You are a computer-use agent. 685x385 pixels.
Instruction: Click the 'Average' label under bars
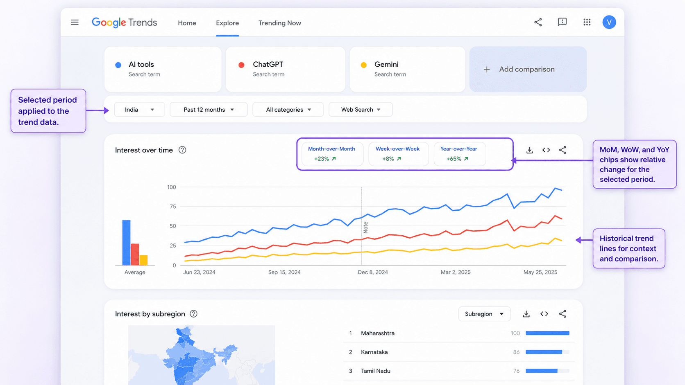coord(135,272)
